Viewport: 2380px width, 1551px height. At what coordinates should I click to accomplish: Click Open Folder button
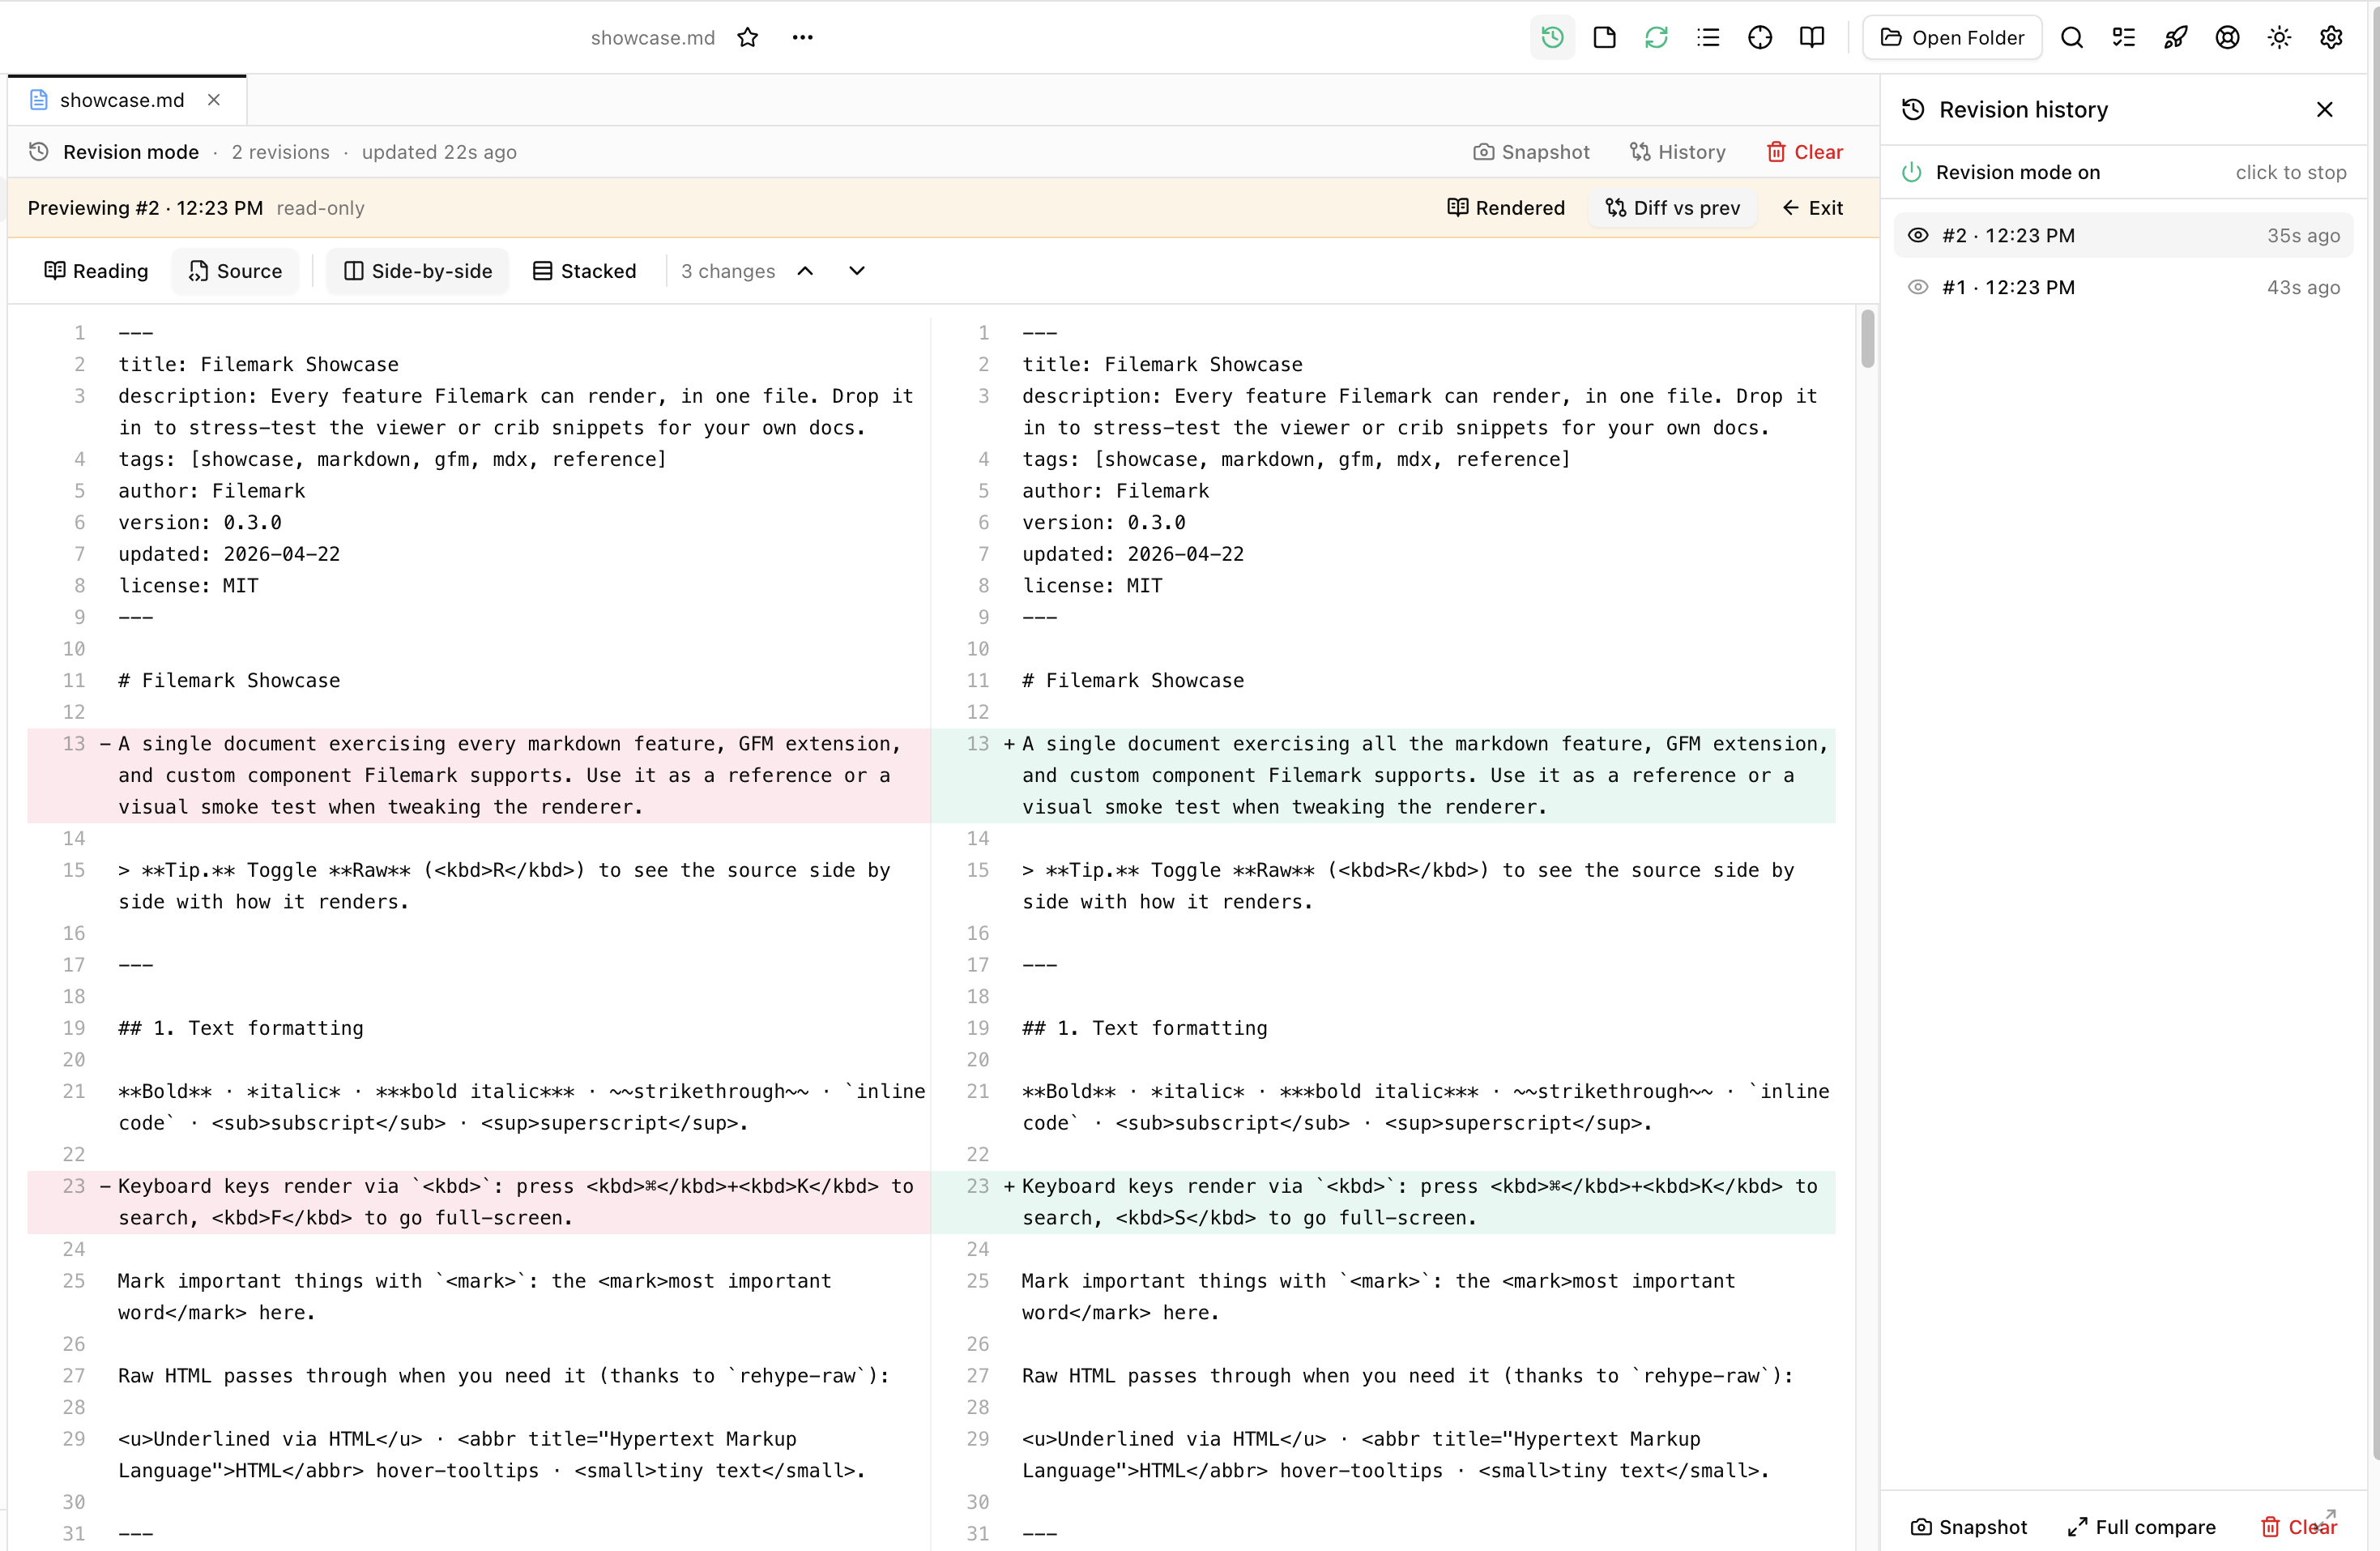tap(1953, 38)
